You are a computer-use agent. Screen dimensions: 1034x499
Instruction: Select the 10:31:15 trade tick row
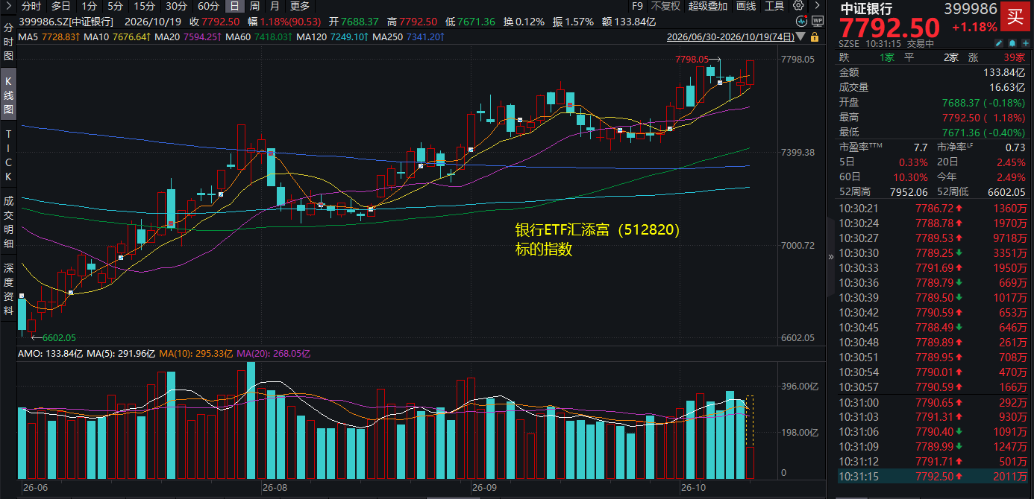[x=934, y=477]
